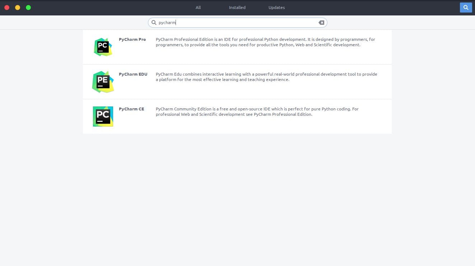
Task: Switch to the Updates tab
Action: pyautogui.click(x=276, y=7)
